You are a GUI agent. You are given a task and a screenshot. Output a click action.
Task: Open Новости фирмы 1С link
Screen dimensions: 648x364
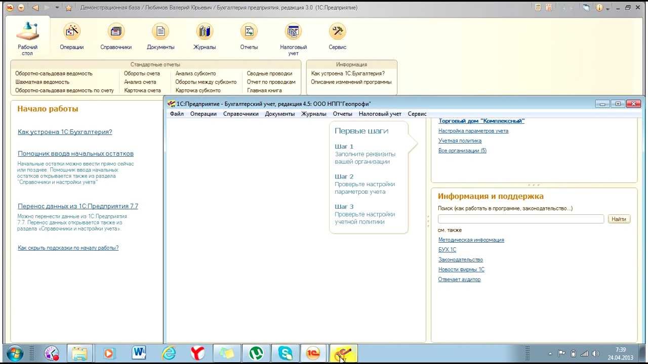tap(461, 269)
